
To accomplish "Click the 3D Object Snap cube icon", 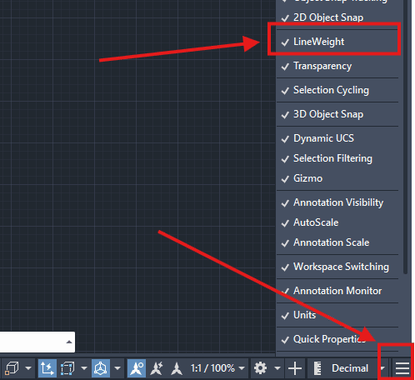I will [12, 368].
